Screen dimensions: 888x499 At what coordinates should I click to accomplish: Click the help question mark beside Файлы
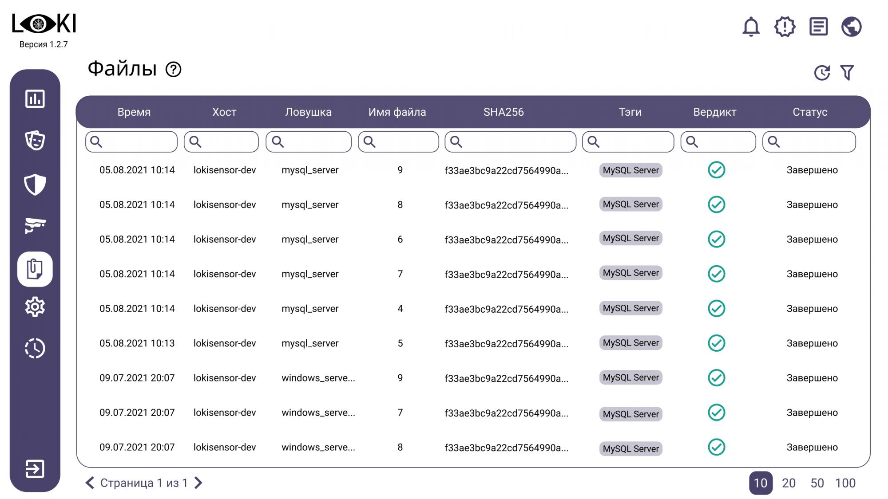[173, 70]
